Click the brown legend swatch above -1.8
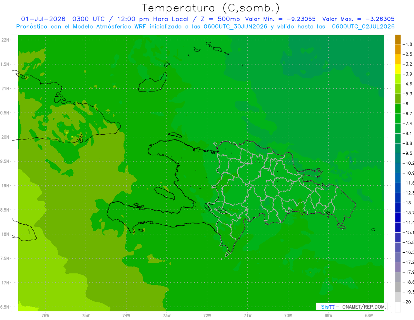Viewport: 414px width, 320px height. [398, 39]
